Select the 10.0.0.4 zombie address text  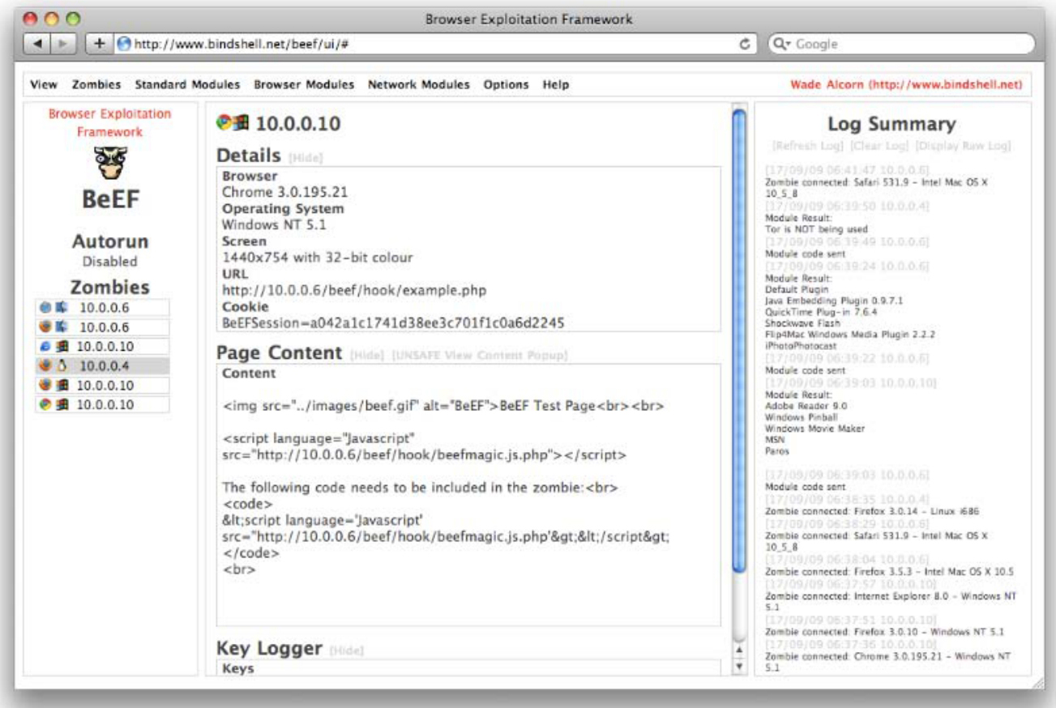click(103, 366)
